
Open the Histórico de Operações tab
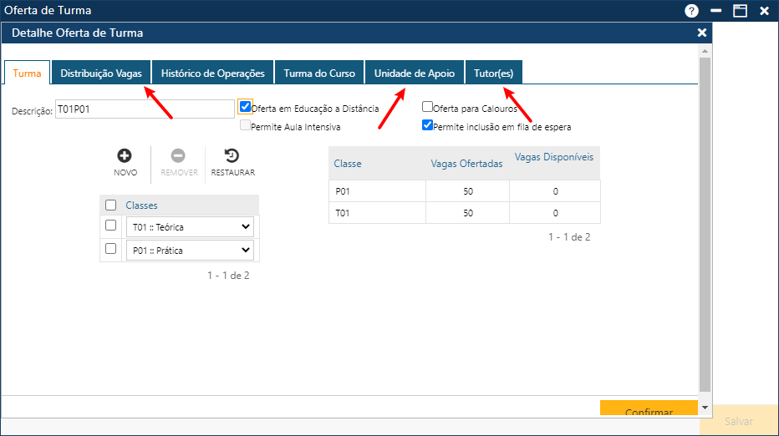pos(213,74)
